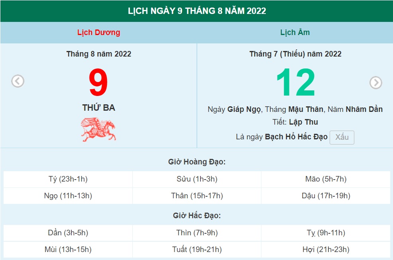Select Sửu (1h-3h) time slot
This screenshot has height=260, width=393.
[196, 179]
